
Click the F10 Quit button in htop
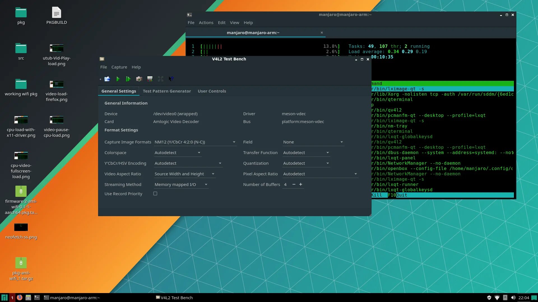coord(398,195)
